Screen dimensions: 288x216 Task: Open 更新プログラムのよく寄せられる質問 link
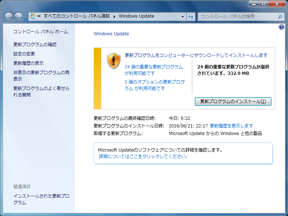tap(41, 91)
